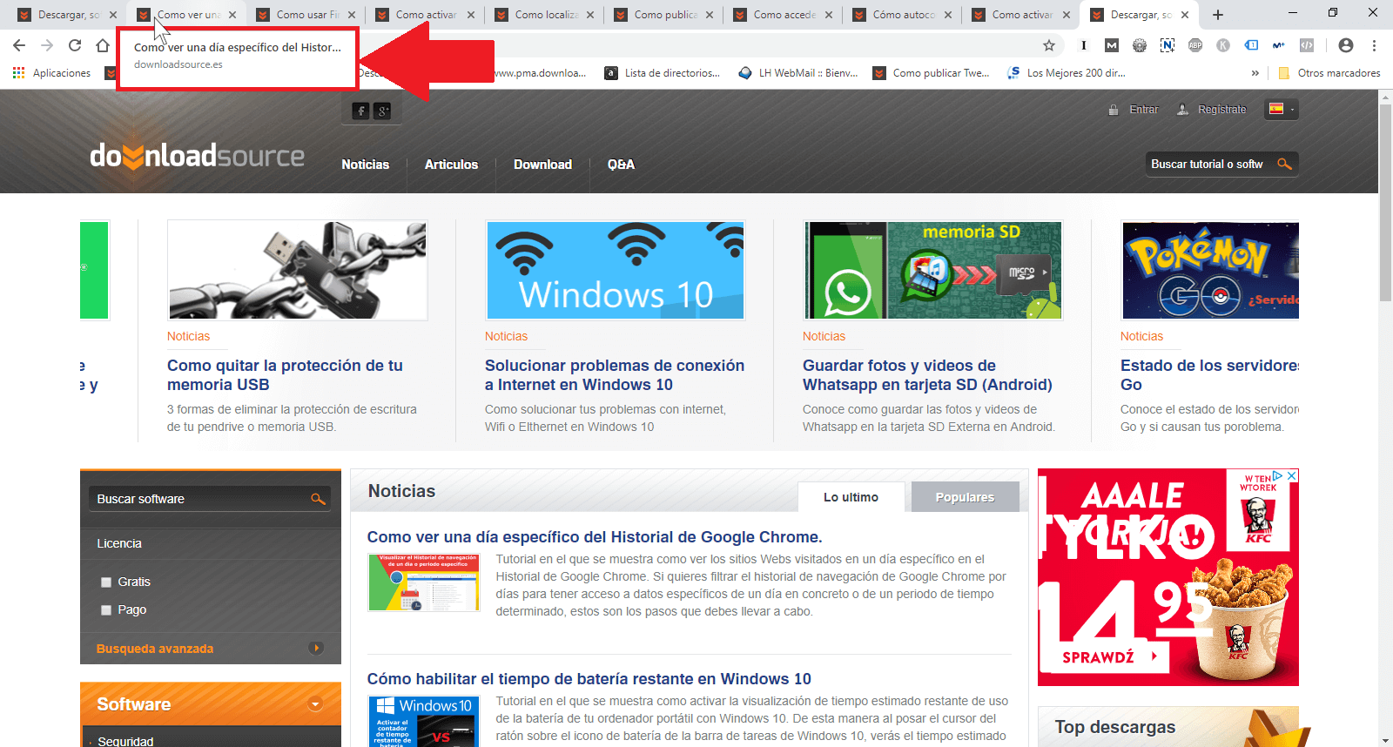
Task: Open 'Como publicar Twe' bookmark
Action: 932,73
